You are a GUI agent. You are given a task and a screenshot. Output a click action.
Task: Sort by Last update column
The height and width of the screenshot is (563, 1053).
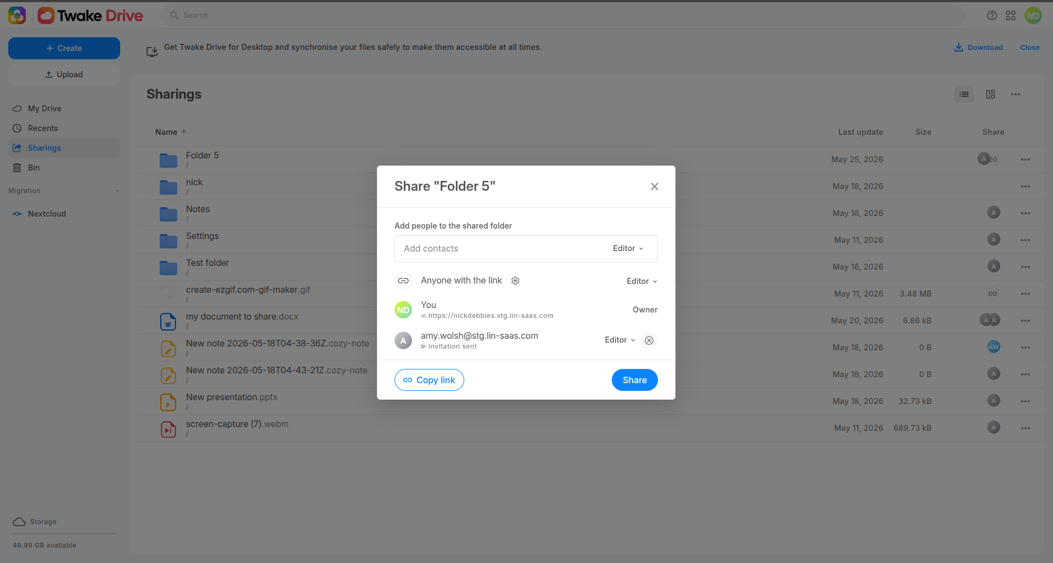pos(860,132)
